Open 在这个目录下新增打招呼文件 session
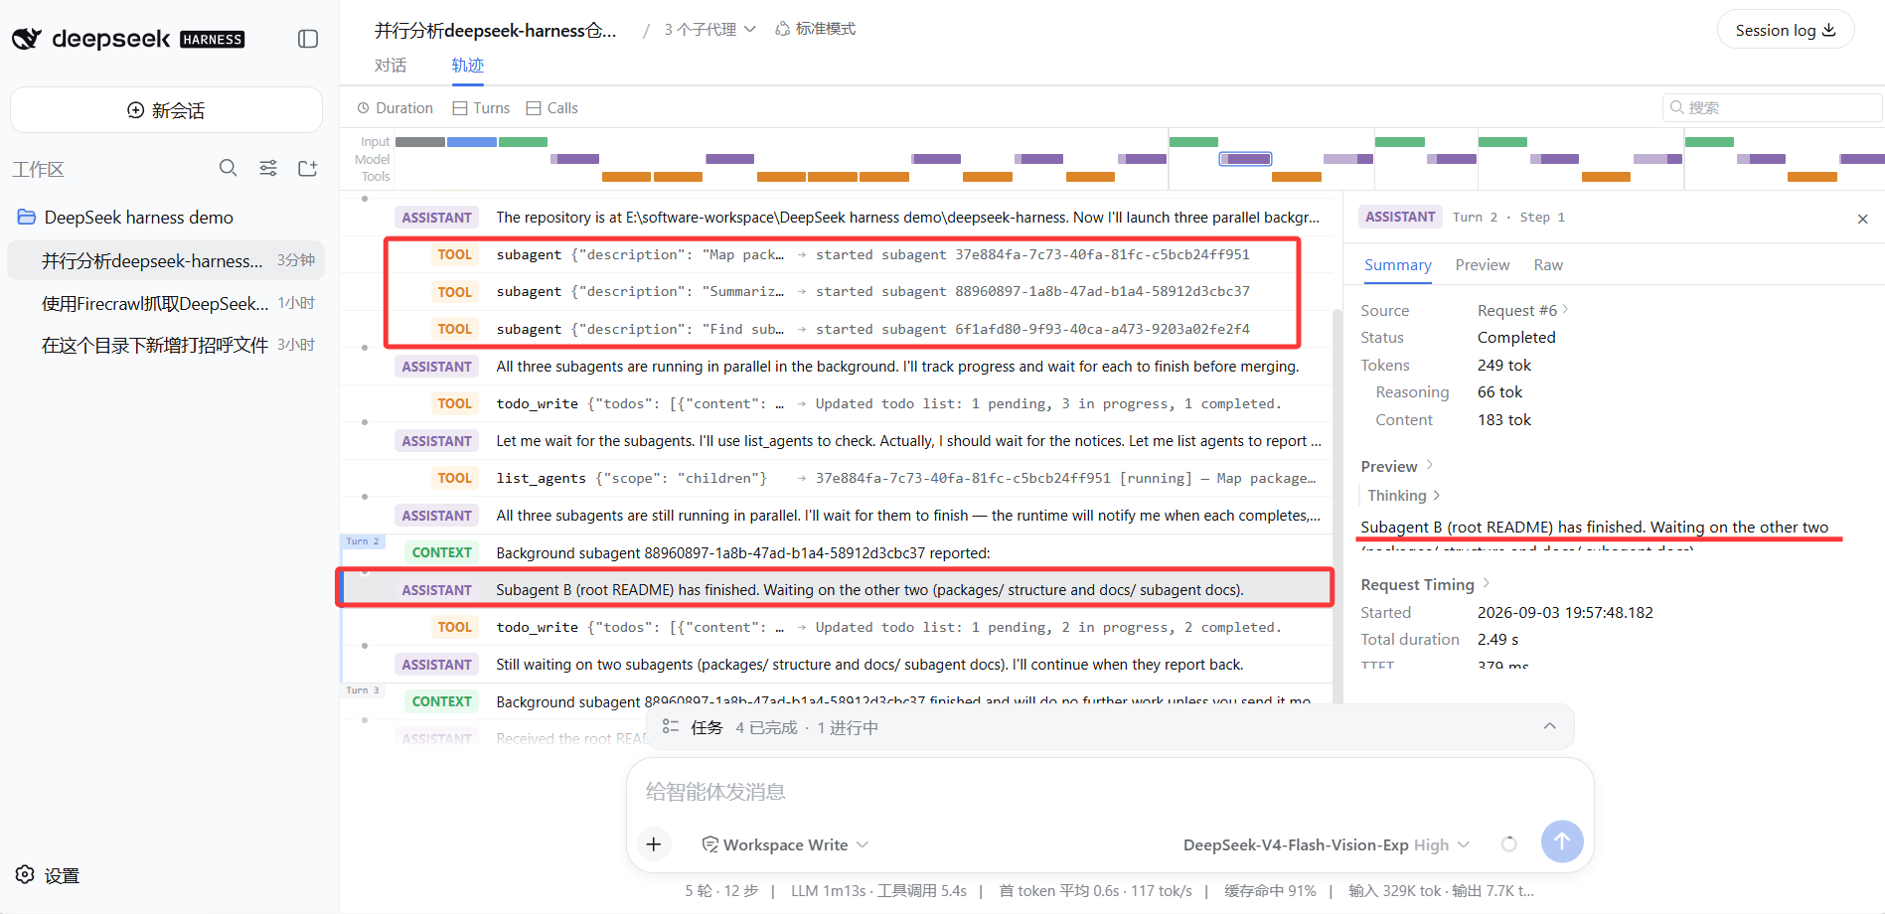This screenshot has height=914, width=1885. coord(166,345)
